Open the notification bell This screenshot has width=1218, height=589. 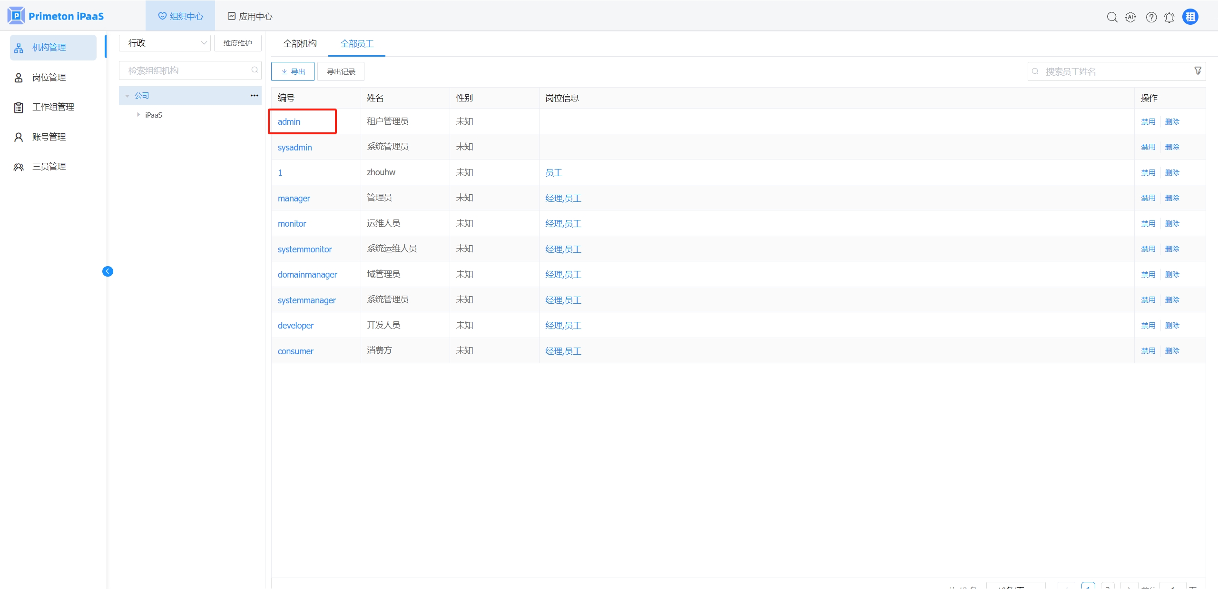pos(1169,17)
